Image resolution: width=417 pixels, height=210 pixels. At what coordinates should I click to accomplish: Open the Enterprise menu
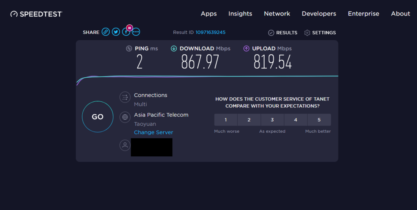(364, 14)
